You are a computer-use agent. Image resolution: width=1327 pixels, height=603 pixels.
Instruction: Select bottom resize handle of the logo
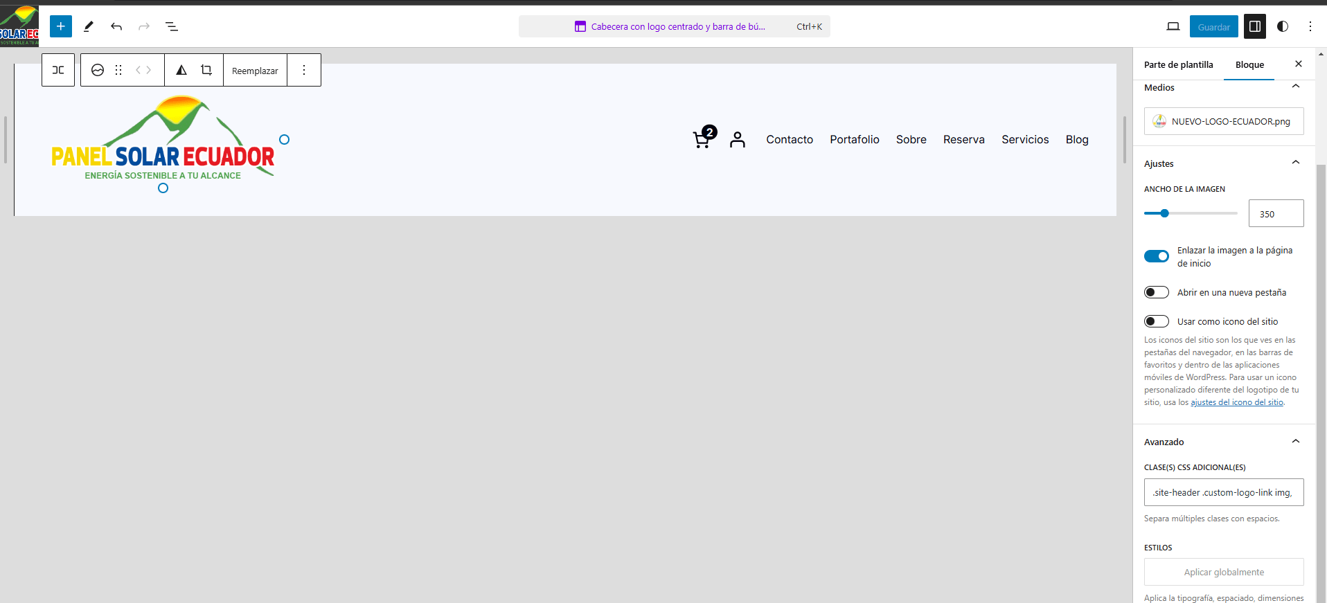coord(163,188)
